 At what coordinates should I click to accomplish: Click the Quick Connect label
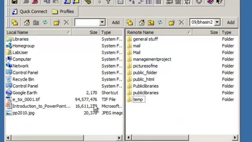33,11
